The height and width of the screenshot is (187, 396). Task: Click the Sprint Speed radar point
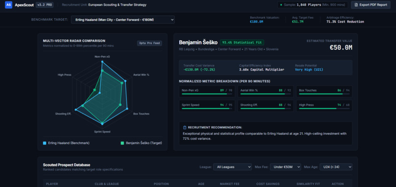click(102, 124)
